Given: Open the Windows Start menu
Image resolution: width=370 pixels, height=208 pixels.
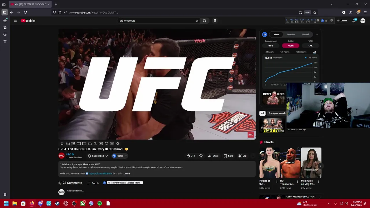Looking at the screenshot, I should 6,203.
